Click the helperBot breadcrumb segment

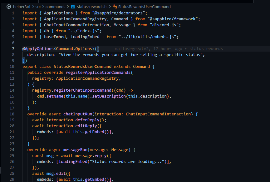22,7
